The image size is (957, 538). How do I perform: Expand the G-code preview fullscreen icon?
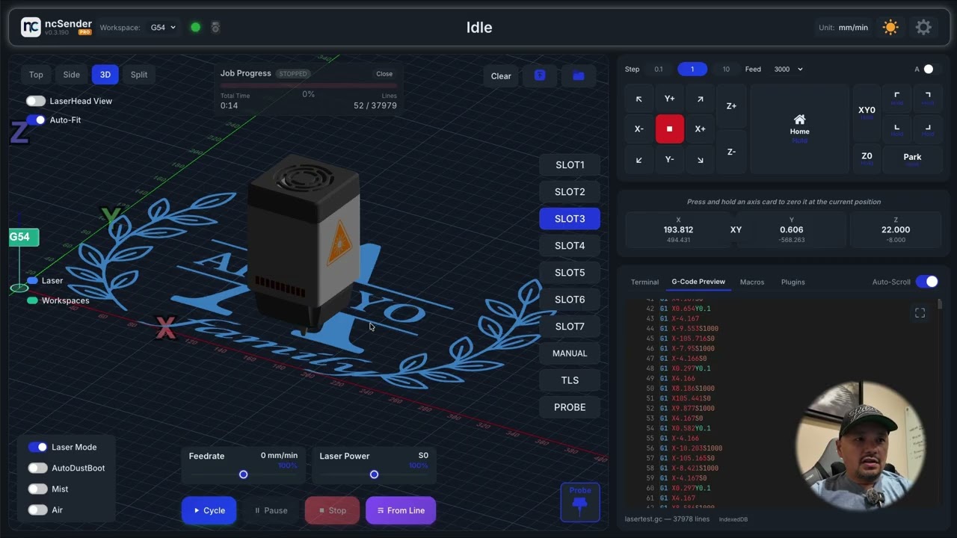[x=920, y=313]
